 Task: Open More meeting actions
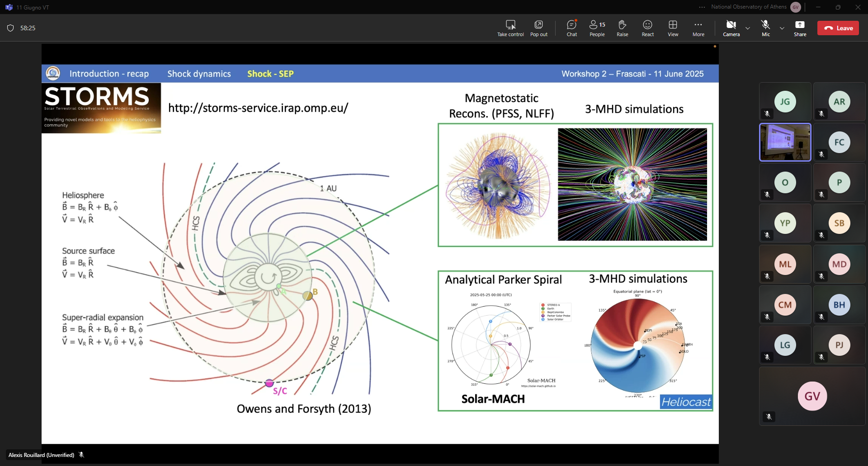click(698, 28)
